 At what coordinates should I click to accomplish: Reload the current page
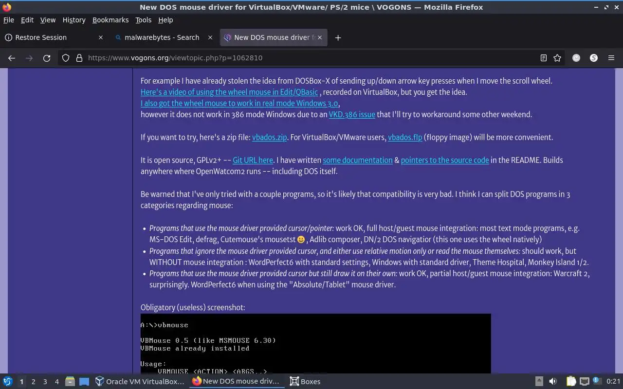[x=47, y=58]
